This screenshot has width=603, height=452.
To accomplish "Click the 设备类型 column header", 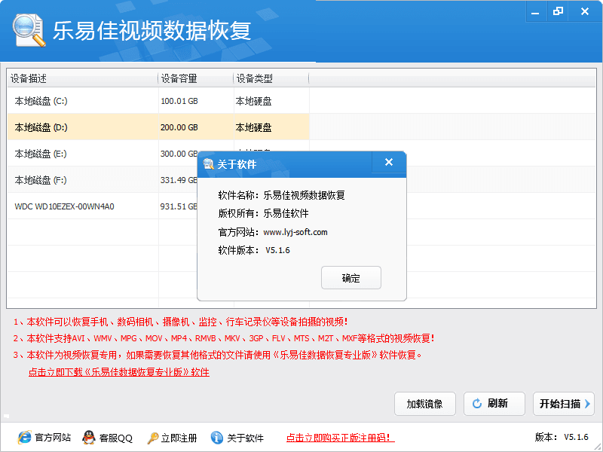I will pyautogui.click(x=271, y=78).
